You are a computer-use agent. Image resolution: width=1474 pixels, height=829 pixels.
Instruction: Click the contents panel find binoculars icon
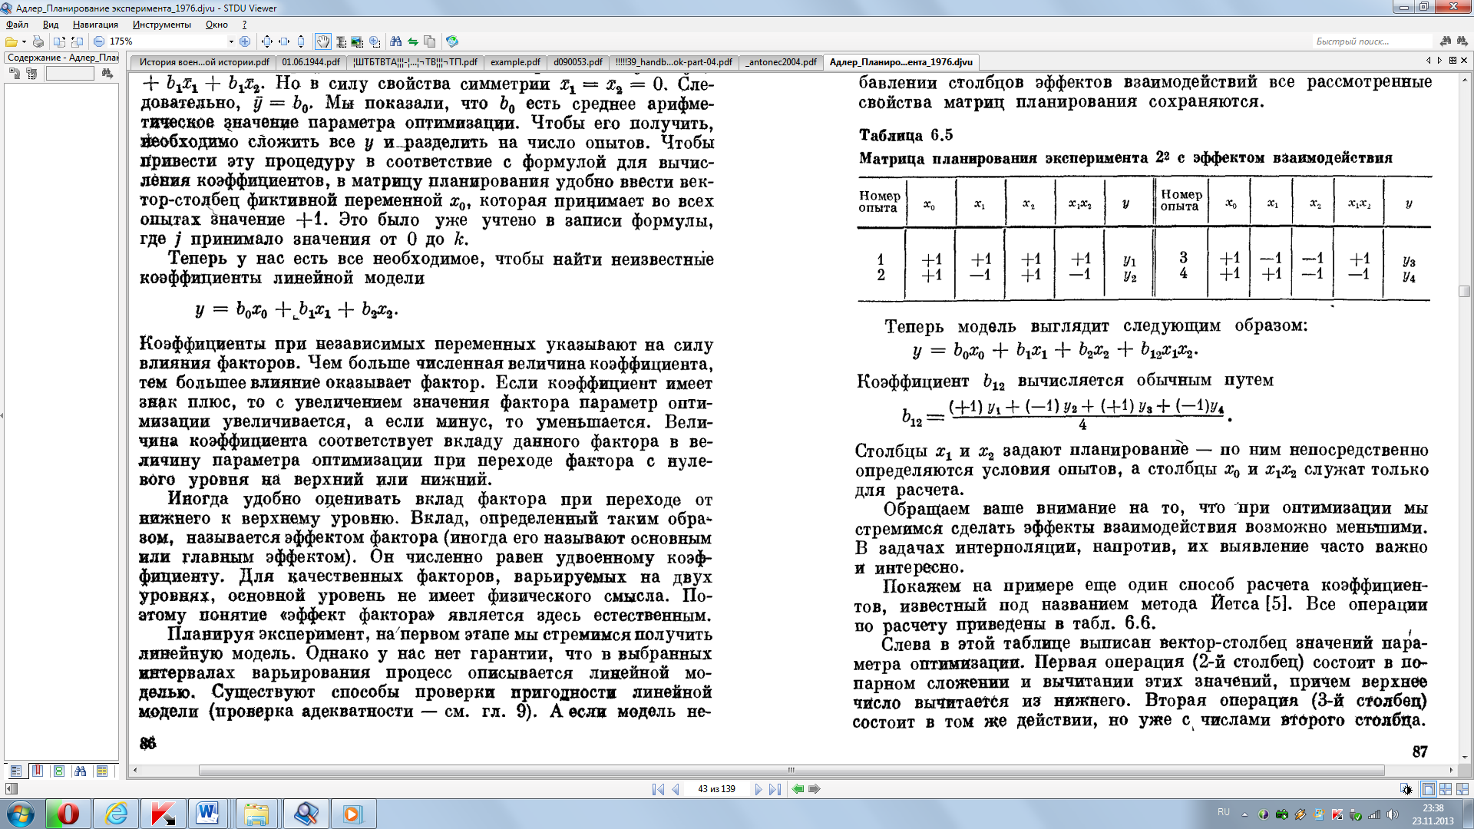107,74
